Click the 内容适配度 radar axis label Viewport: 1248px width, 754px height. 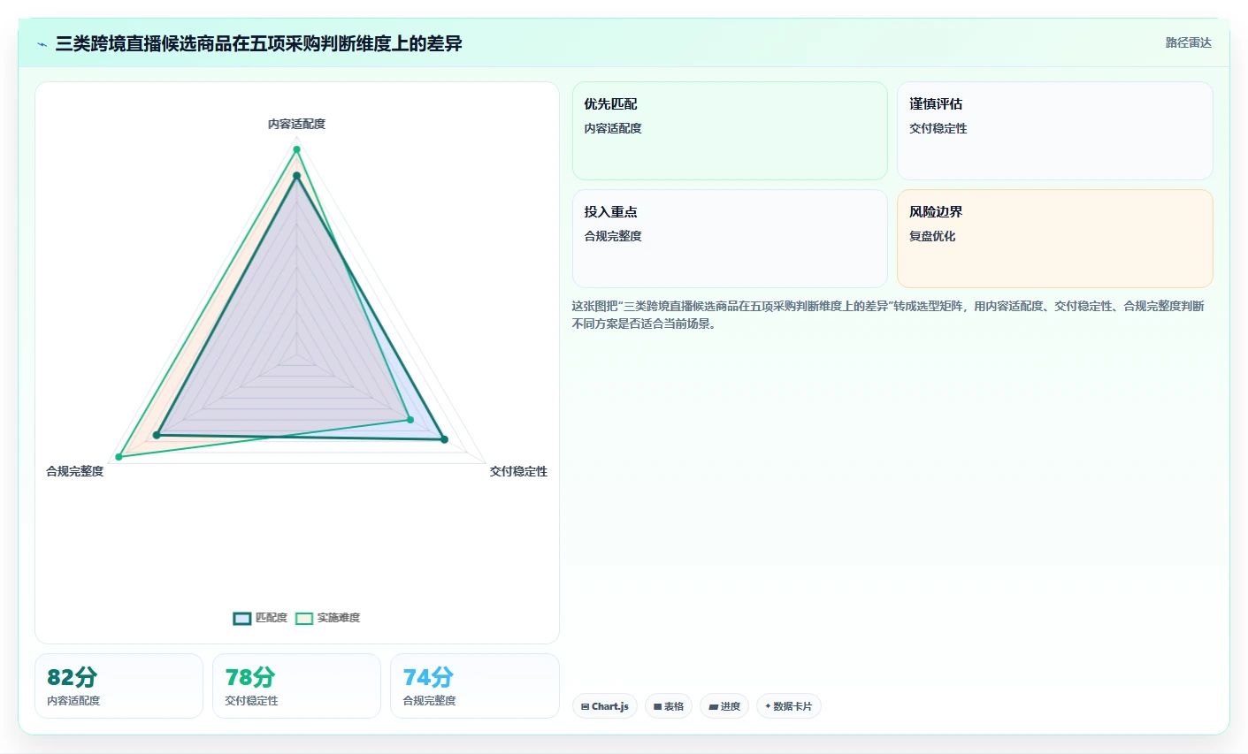point(296,125)
